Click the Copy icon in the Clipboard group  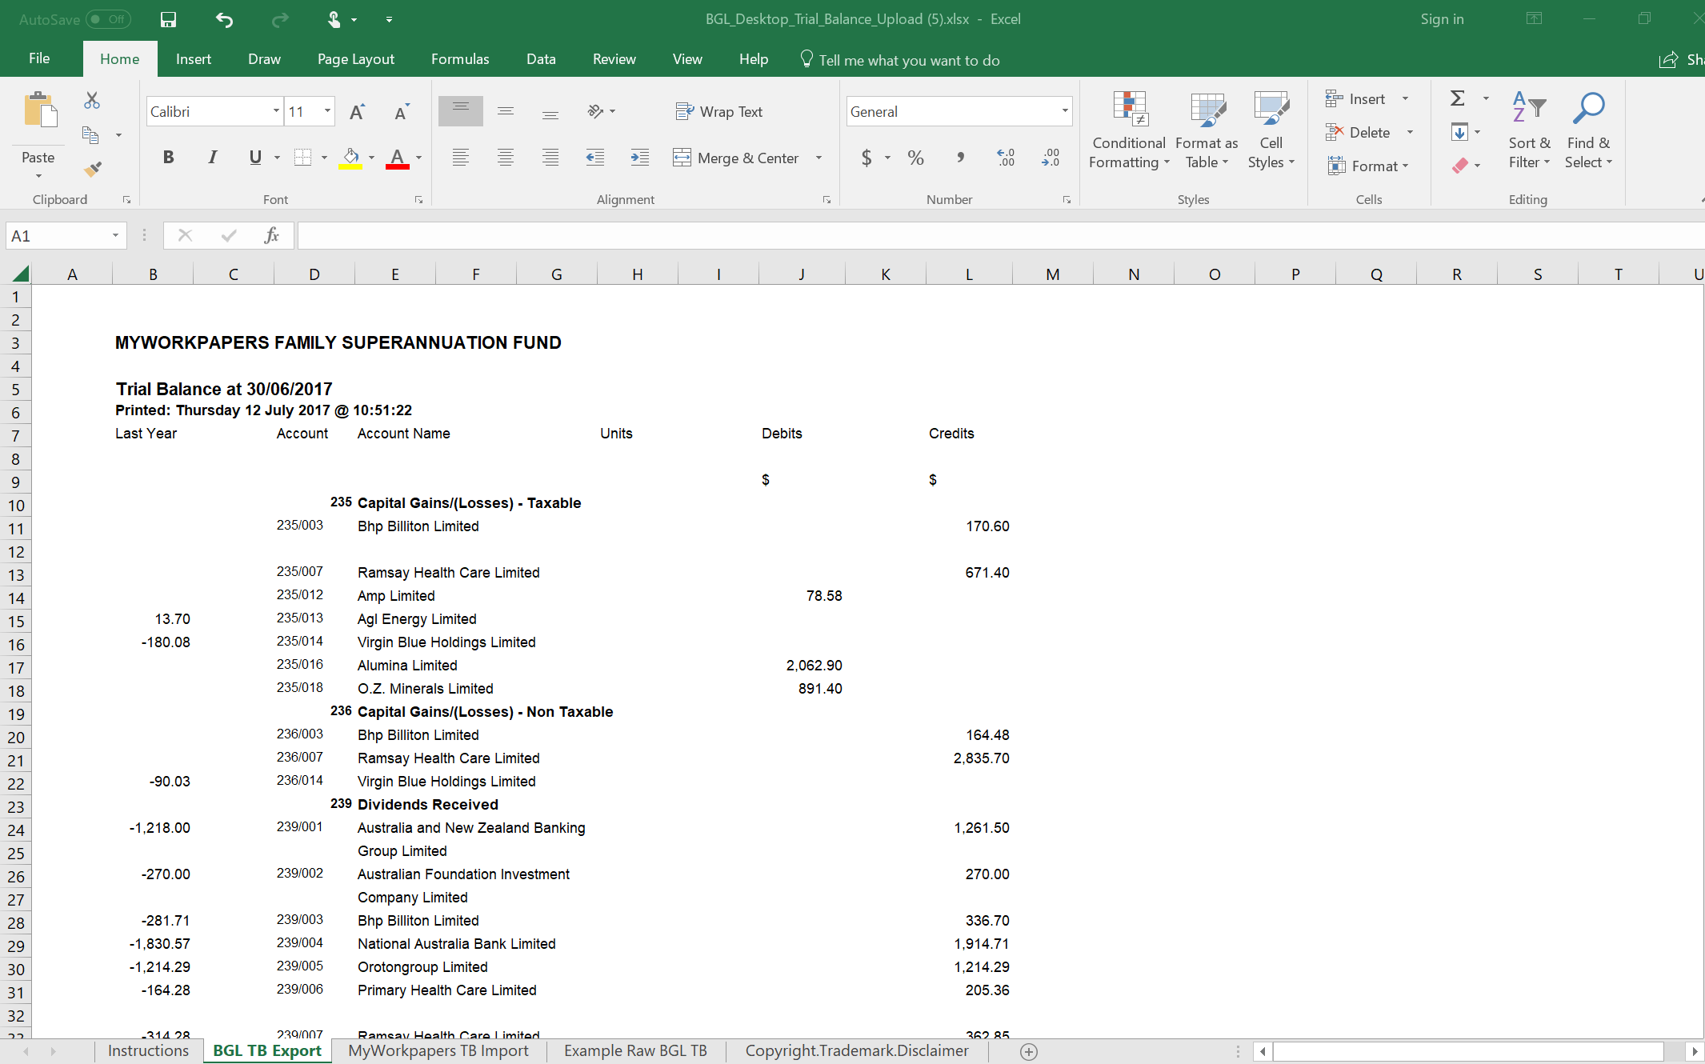click(90, 134)
